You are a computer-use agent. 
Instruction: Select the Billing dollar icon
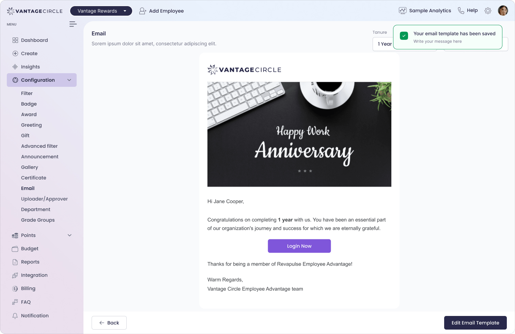pos(15,288)
